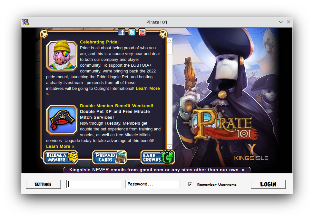
Task: Open the Facebook social icon
Action: click(x=122, y=32)
